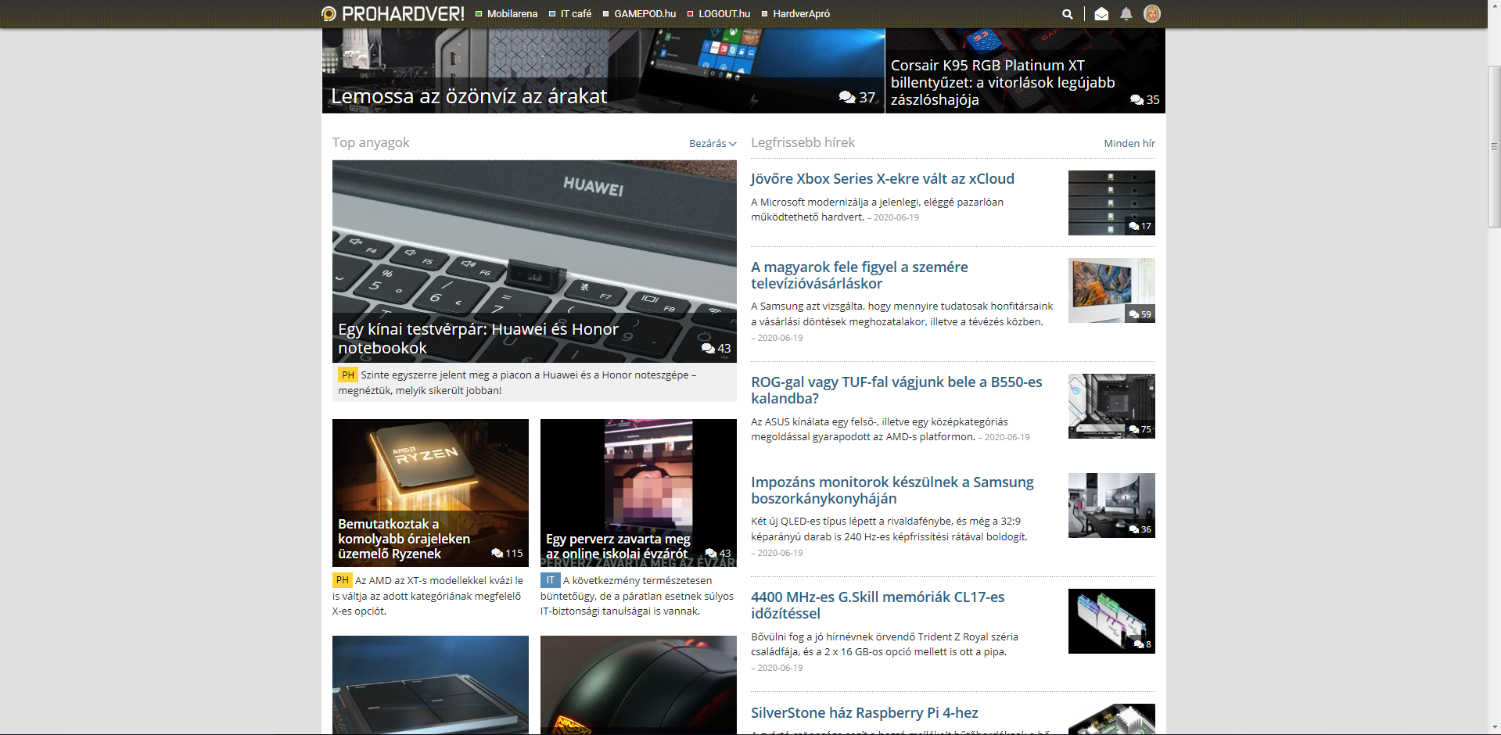Open comments count on G.Skill news thumbnail
1501x735 pixels.
pyautogui.click(x=1143, y=644)
